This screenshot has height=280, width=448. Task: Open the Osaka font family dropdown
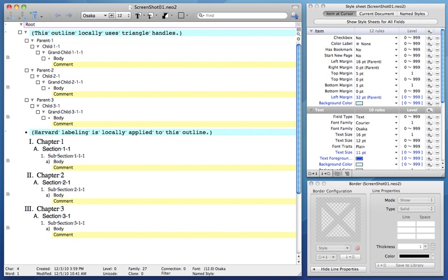click(x=96, y=16)
